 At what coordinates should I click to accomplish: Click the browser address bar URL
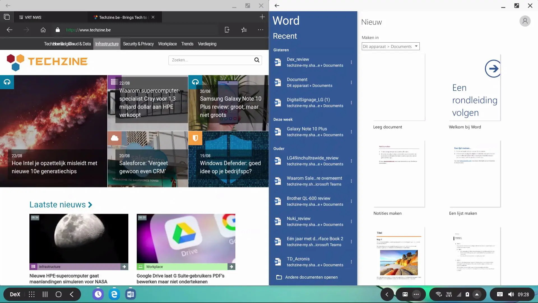(x=88, y=30)
